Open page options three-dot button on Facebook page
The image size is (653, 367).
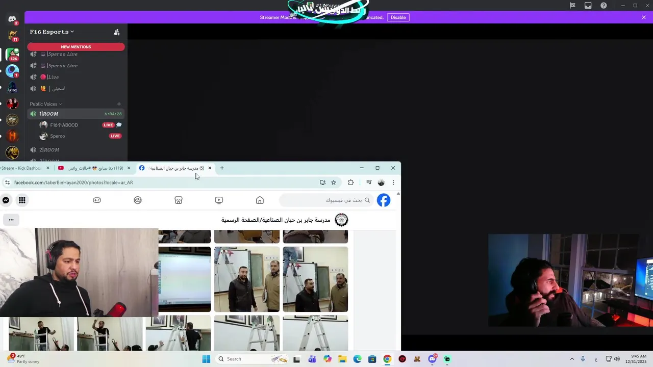pyautogui.click(x=11, y=220)
